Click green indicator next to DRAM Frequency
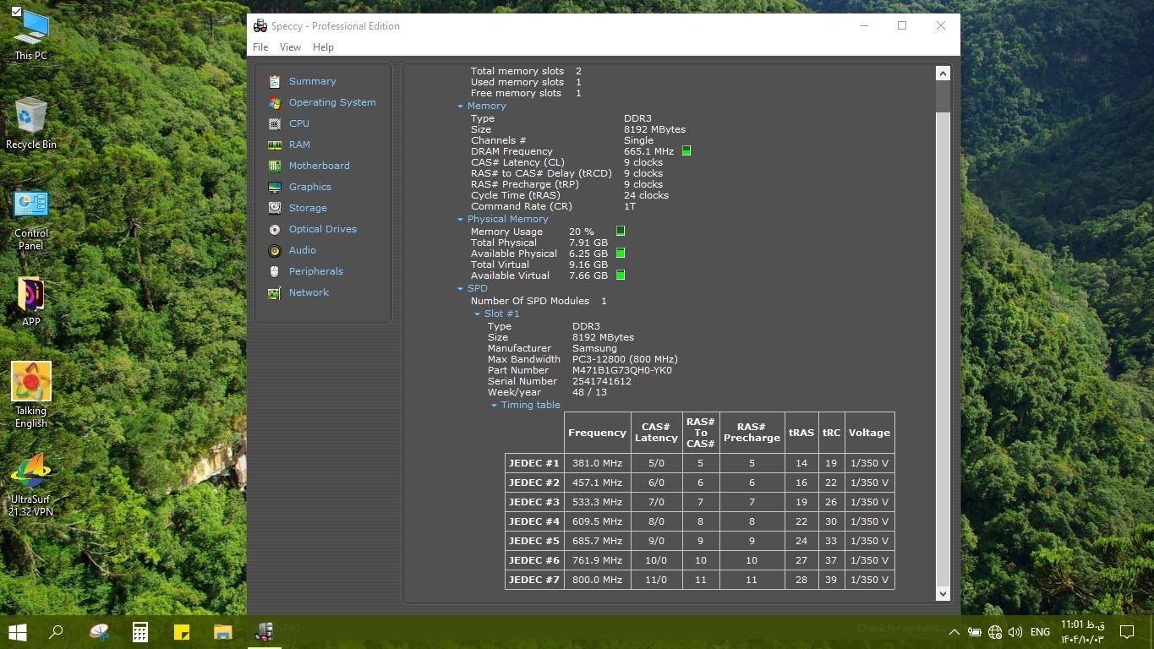The image size is (1154, 649). pyautogui.click(x=686, y=151)
